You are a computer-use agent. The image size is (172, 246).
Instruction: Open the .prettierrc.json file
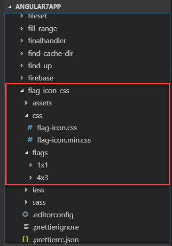55,240
